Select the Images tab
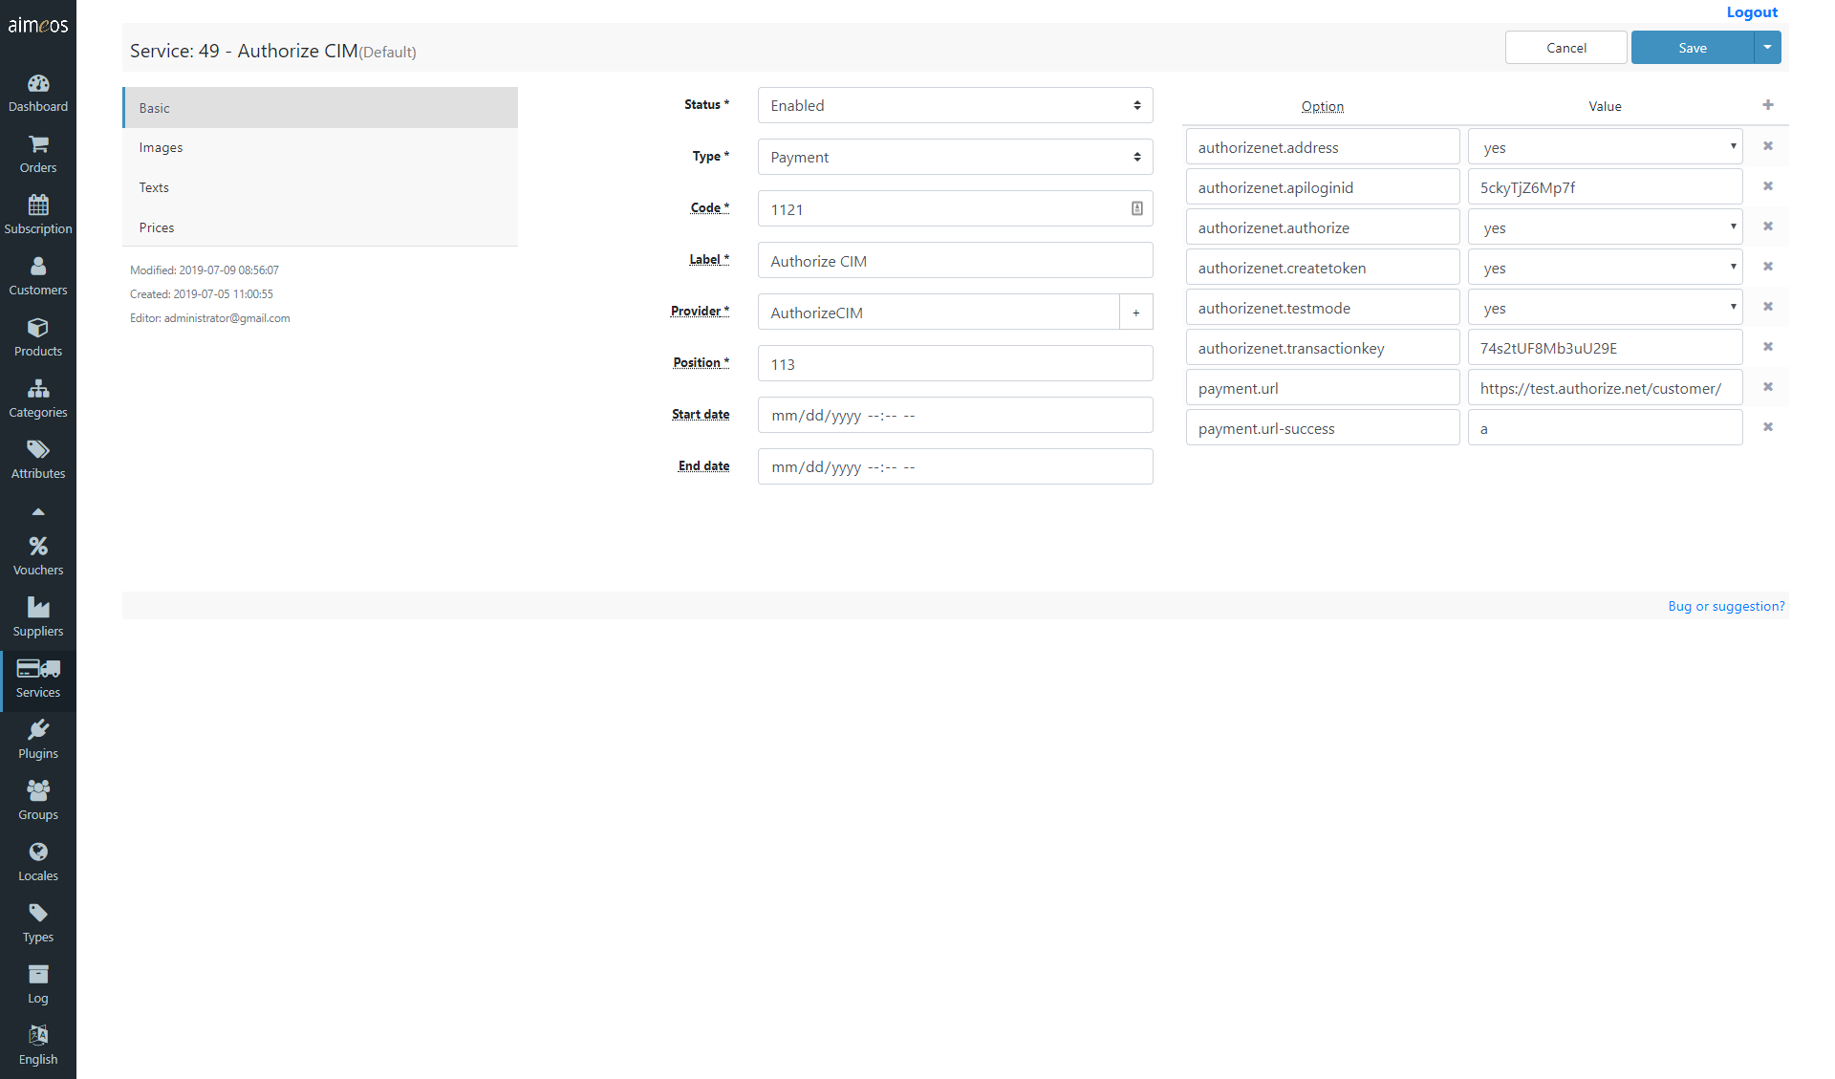Viewport: 1835px width, 1079px height. 320,147
